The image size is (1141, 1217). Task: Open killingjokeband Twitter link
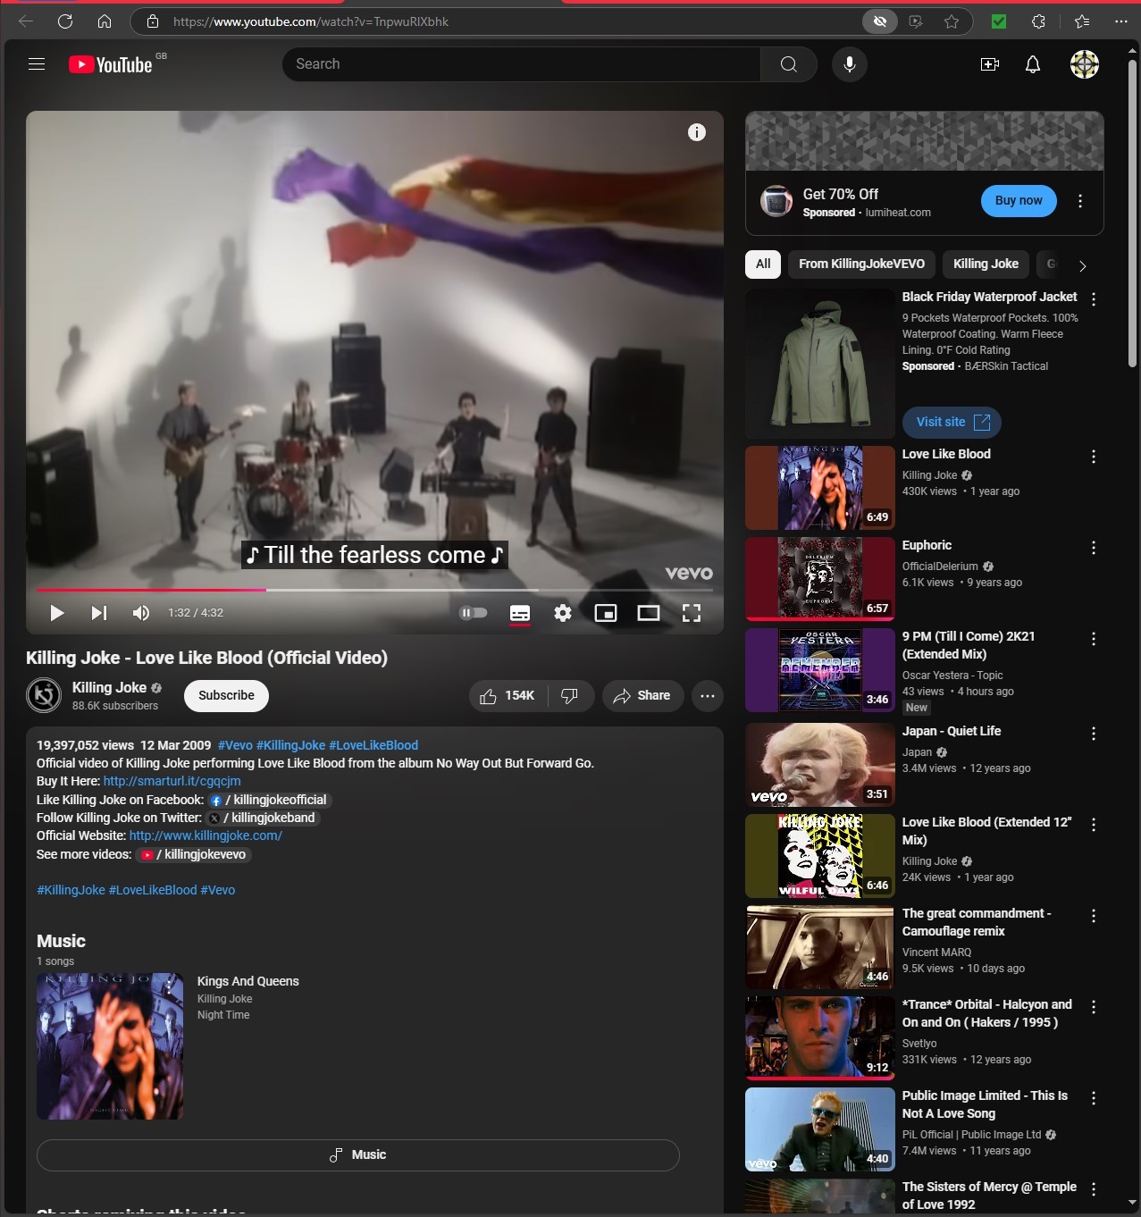click(x=264, y=818)
